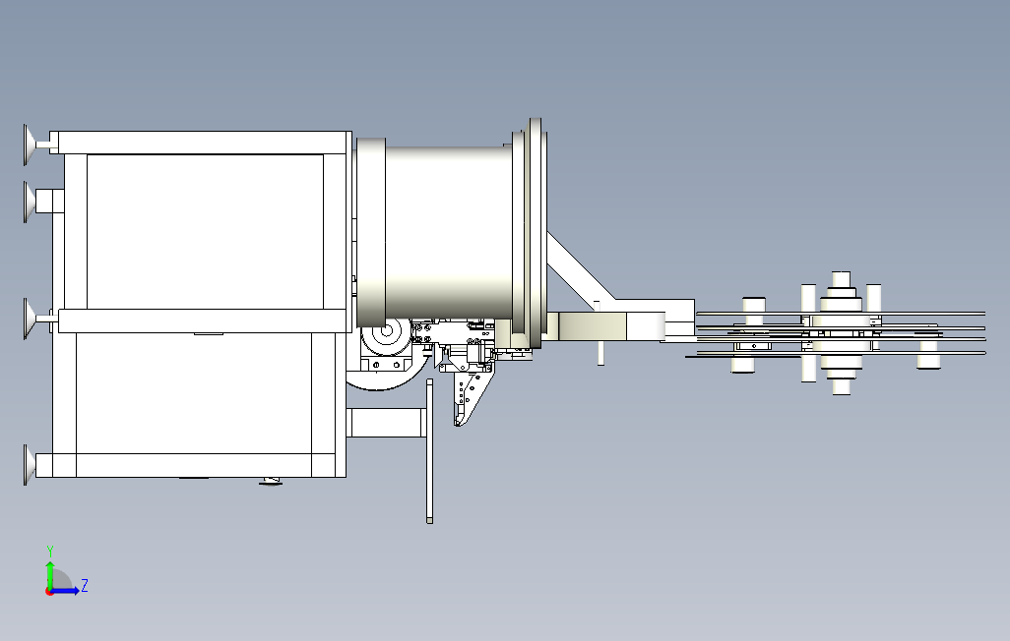Select the lower rectangular frame panel
The height and width of the screenshot is (641, 1010).
[x=194, y=393]
